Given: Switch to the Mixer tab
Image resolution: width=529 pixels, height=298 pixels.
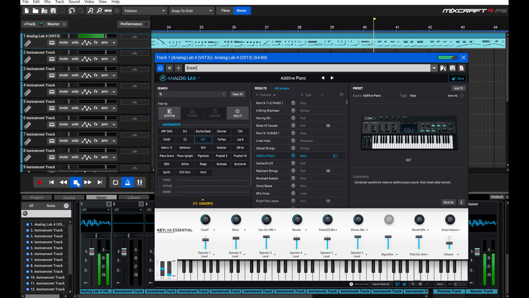Looking at the screenshot, I should (x=101, y=198).
